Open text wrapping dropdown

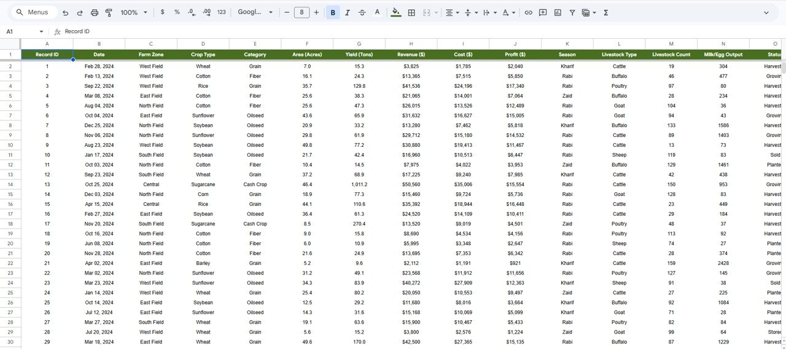tap(489, 12)
